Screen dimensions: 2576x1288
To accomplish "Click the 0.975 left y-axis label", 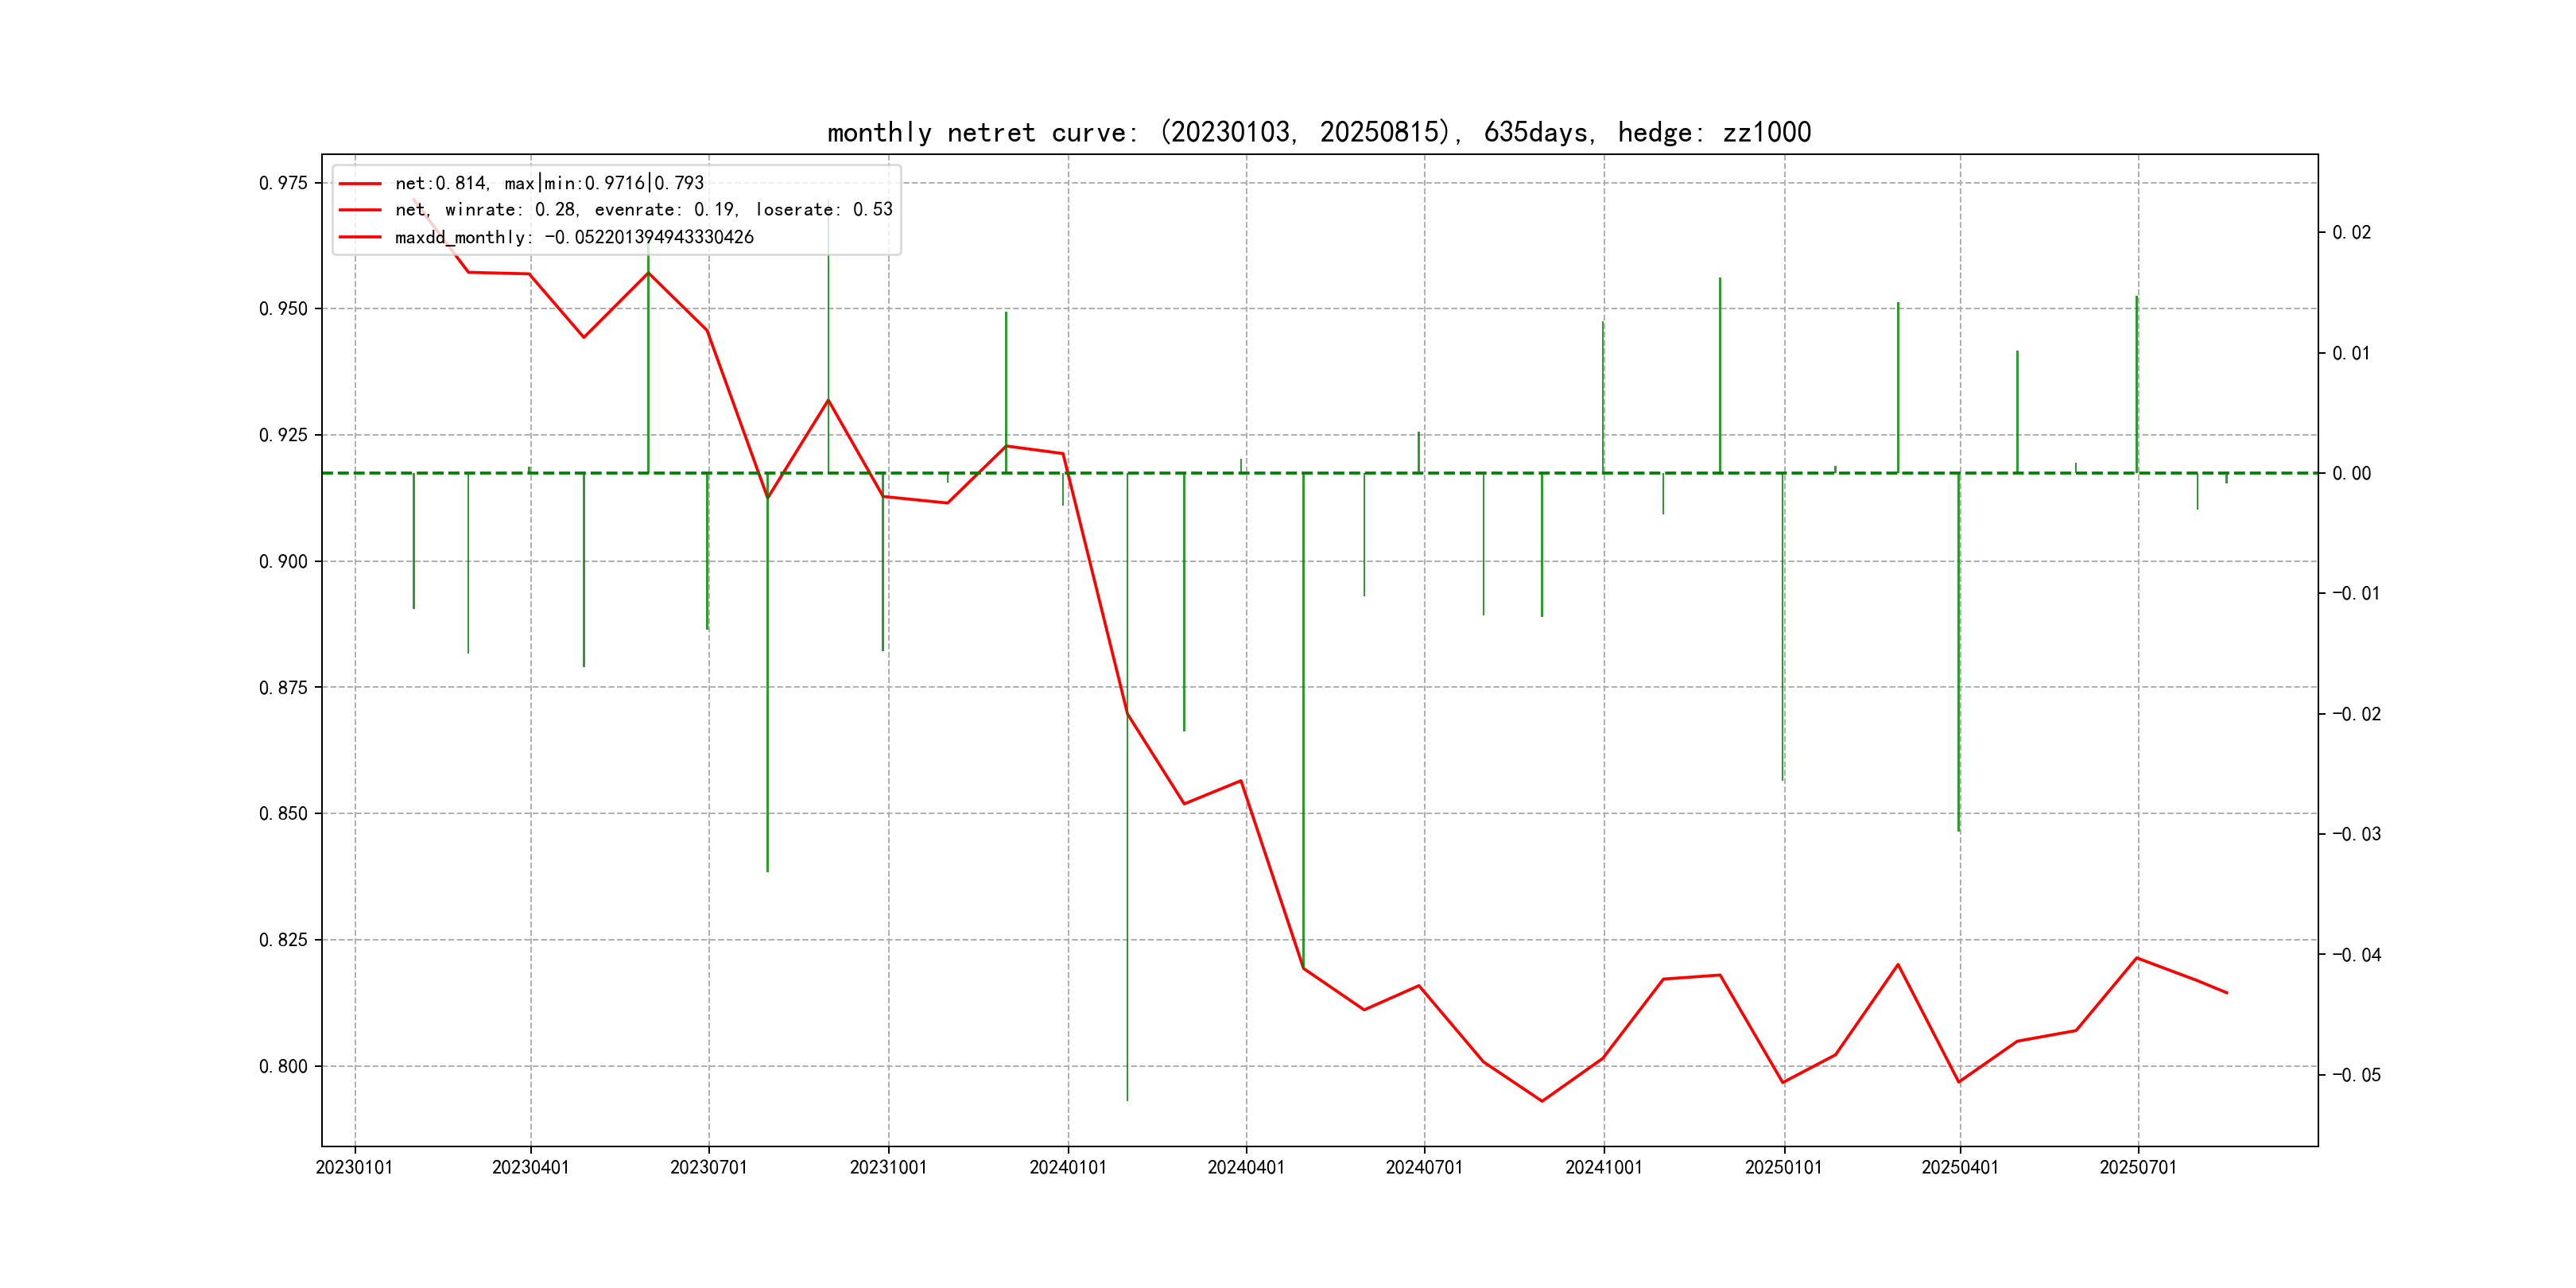I will pyautogui.click(x=283, y=183).
